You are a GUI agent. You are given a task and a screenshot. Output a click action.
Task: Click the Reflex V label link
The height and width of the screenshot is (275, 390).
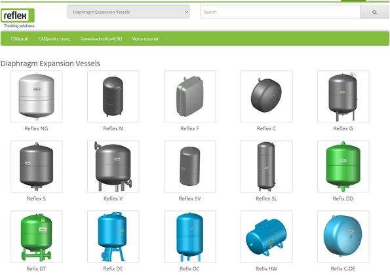113,198
